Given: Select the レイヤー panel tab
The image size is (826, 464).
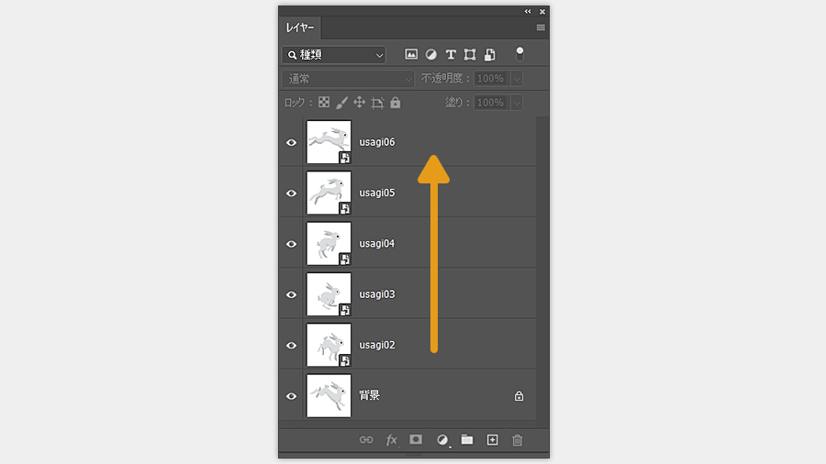Looking at the screenshot, I should coord(300,28).
